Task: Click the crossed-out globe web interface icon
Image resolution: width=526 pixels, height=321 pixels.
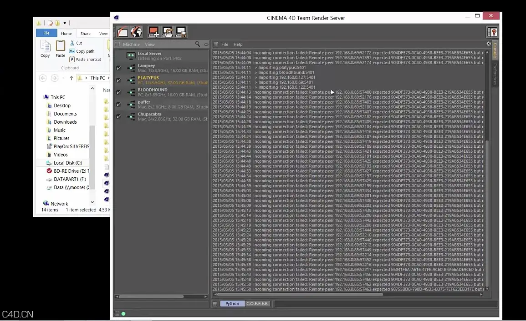Action: click(137, 32)
